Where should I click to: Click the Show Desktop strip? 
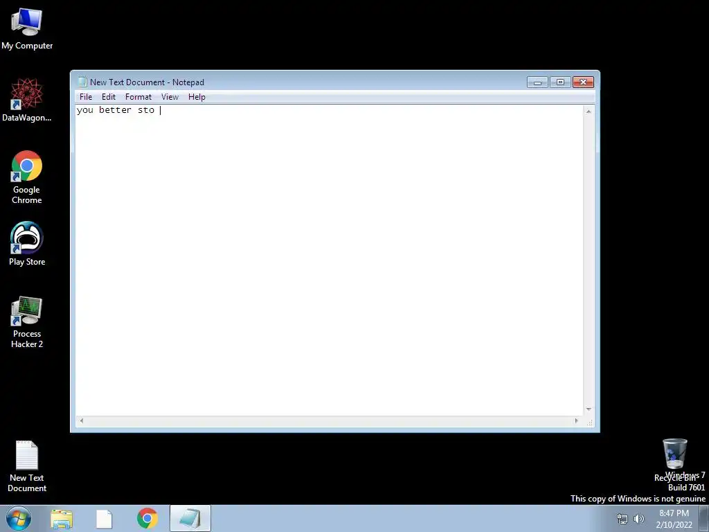(704, 519)
